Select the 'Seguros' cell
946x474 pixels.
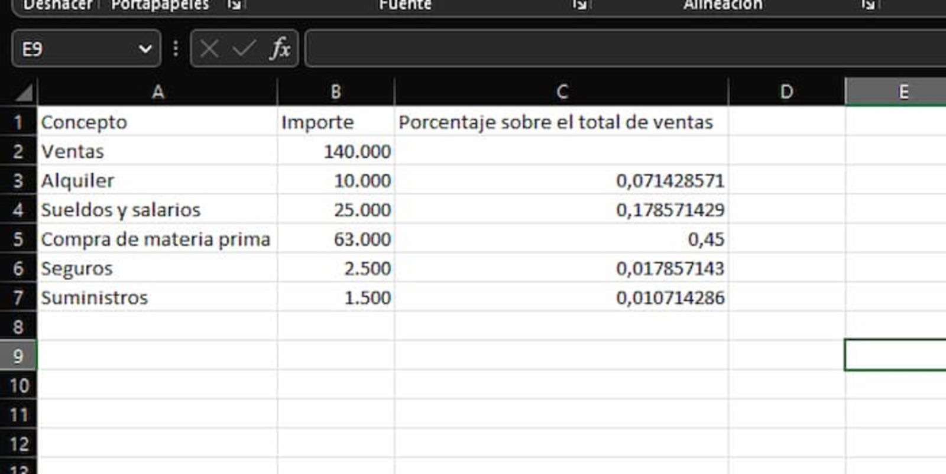157,268
